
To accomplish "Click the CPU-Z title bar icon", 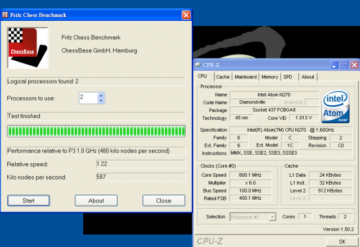I will click(197, 65).
